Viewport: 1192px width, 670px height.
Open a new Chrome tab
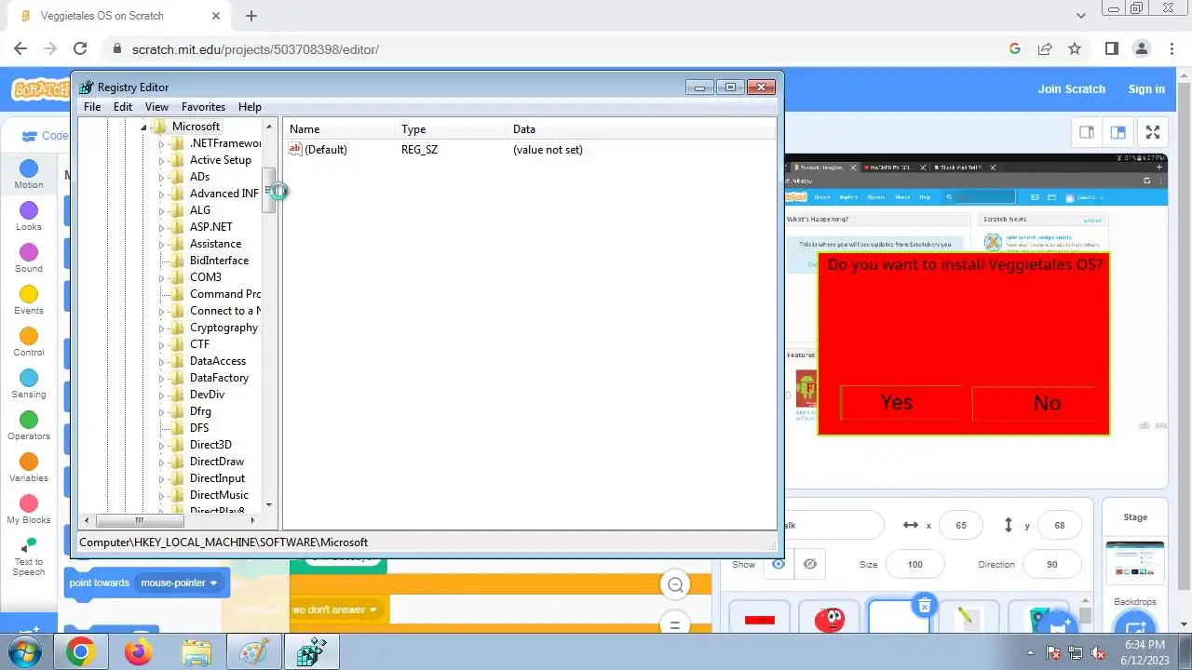[251, 16]
